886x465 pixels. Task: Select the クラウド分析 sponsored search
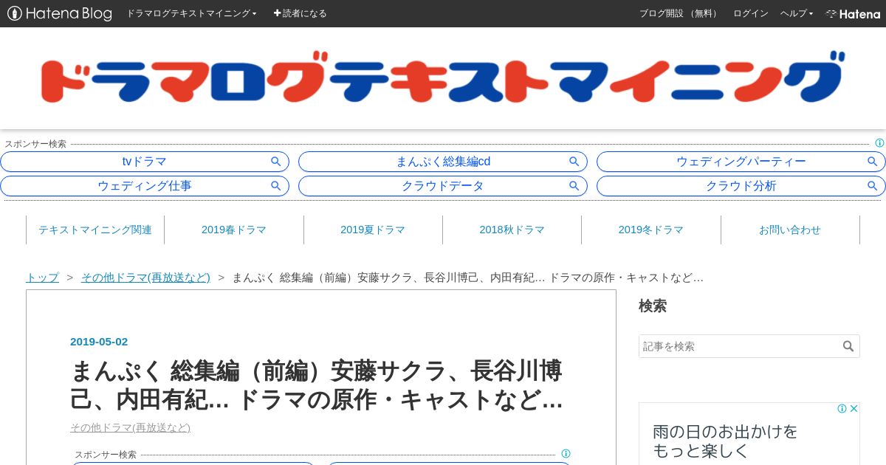click(741, 186)
